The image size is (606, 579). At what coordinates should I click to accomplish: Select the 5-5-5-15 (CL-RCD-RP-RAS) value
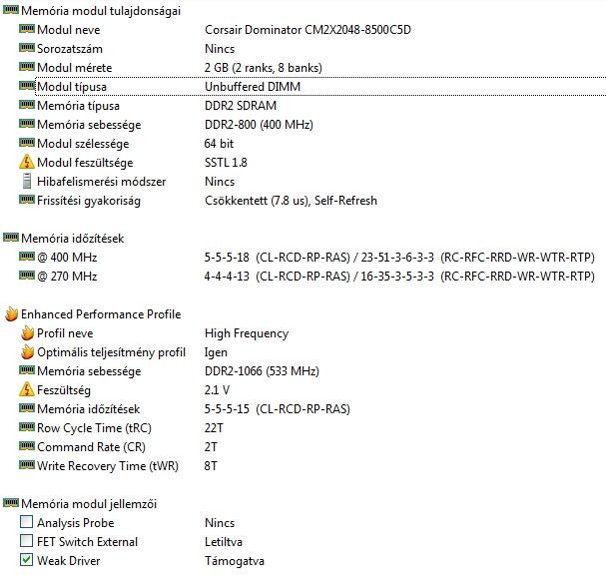[278, 409]
